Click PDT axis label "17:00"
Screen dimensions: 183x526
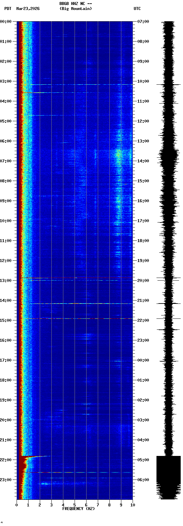point(6,360)
